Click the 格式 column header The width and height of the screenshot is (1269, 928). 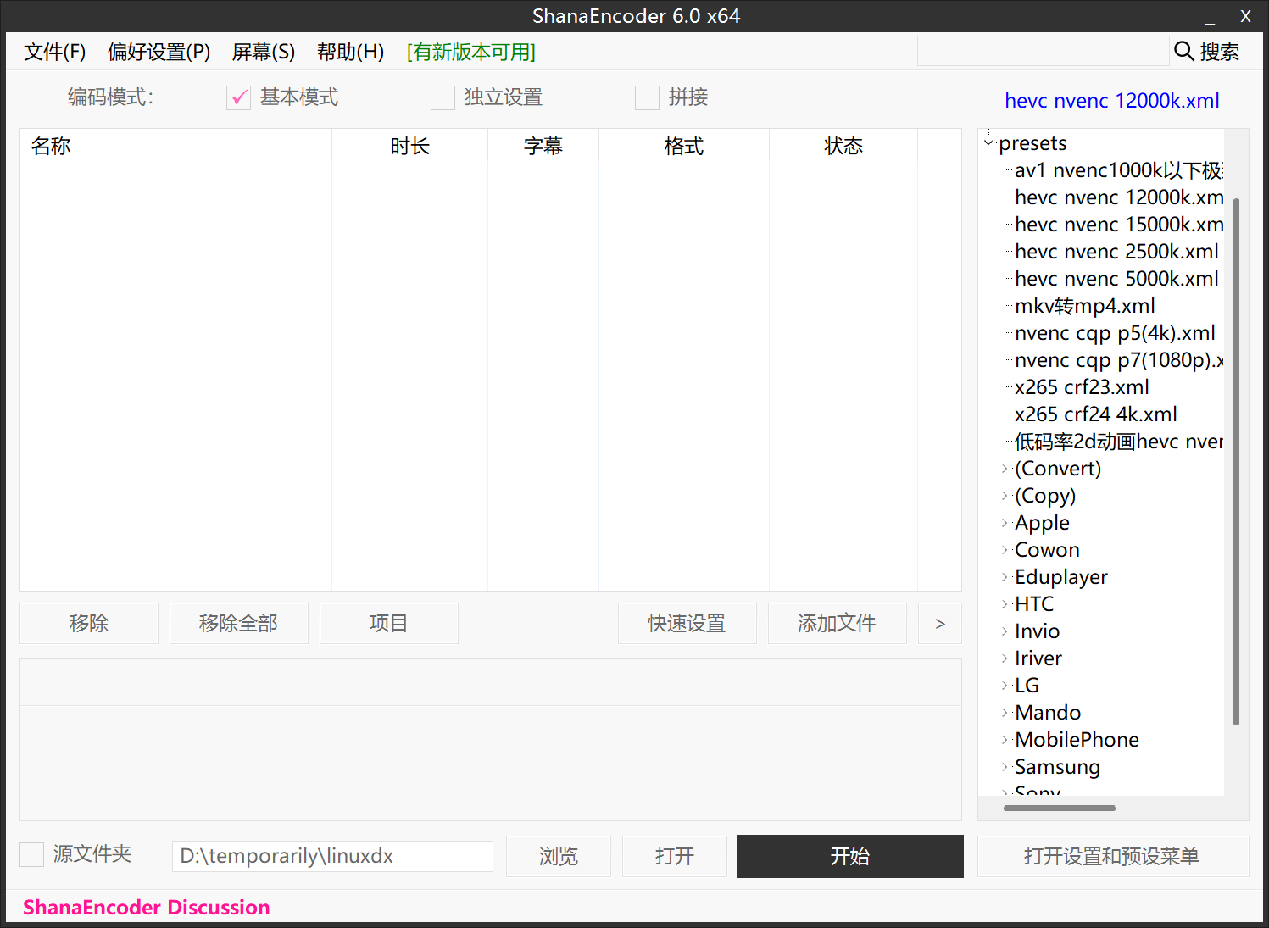click(x=684, y=146)
